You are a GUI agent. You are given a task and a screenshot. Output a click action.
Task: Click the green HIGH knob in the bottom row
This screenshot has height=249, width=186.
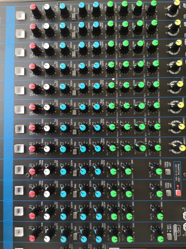click(161, 239)
